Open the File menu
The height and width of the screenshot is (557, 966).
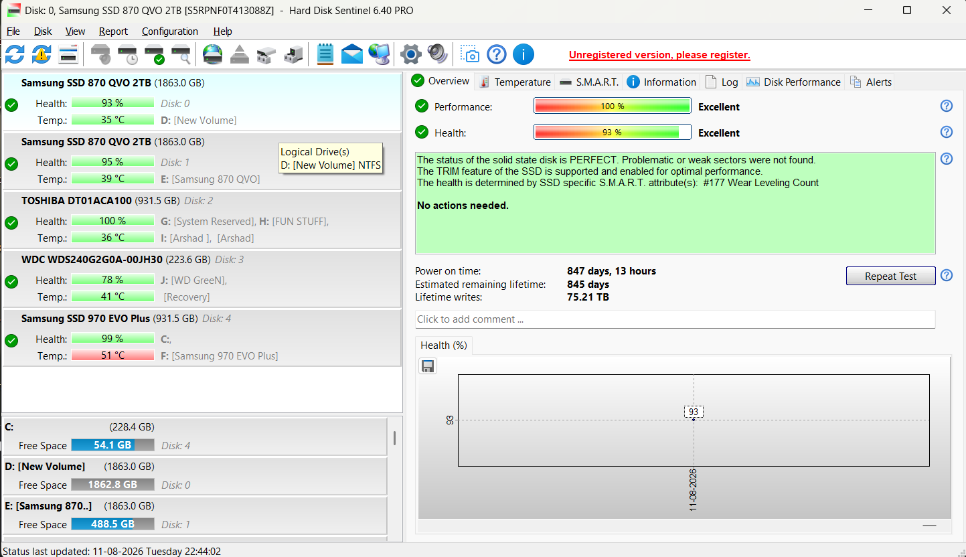coord(13,31)
